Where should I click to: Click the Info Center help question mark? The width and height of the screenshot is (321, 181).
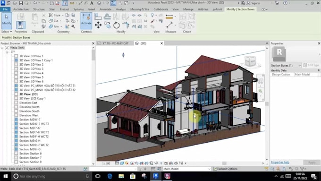(285, 3)
